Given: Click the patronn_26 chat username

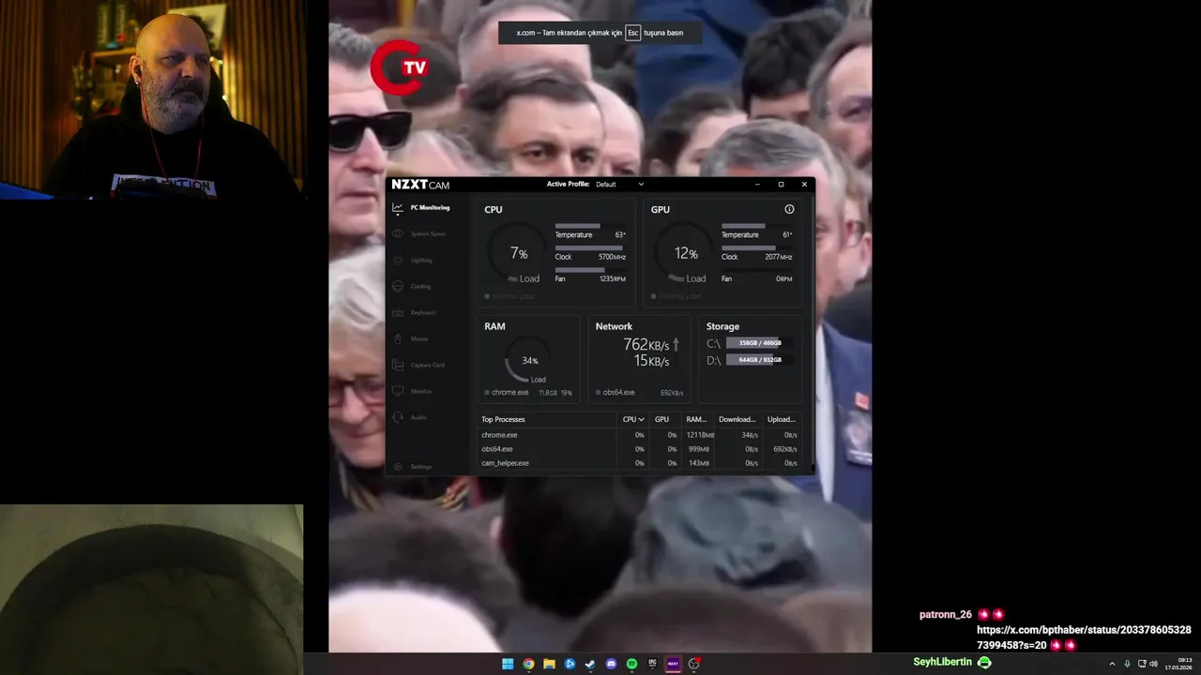Looking at the screenshot, I should point(945,615).
